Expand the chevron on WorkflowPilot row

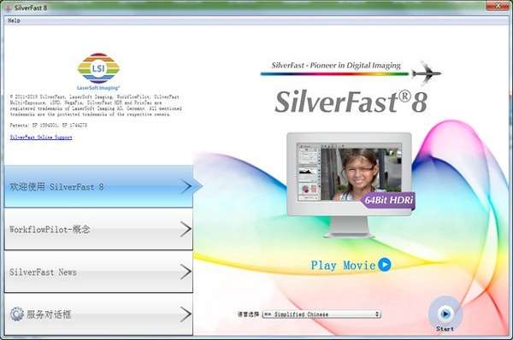[x=186, y=229]
